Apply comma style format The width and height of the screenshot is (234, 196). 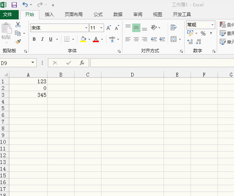coord(211,33)
